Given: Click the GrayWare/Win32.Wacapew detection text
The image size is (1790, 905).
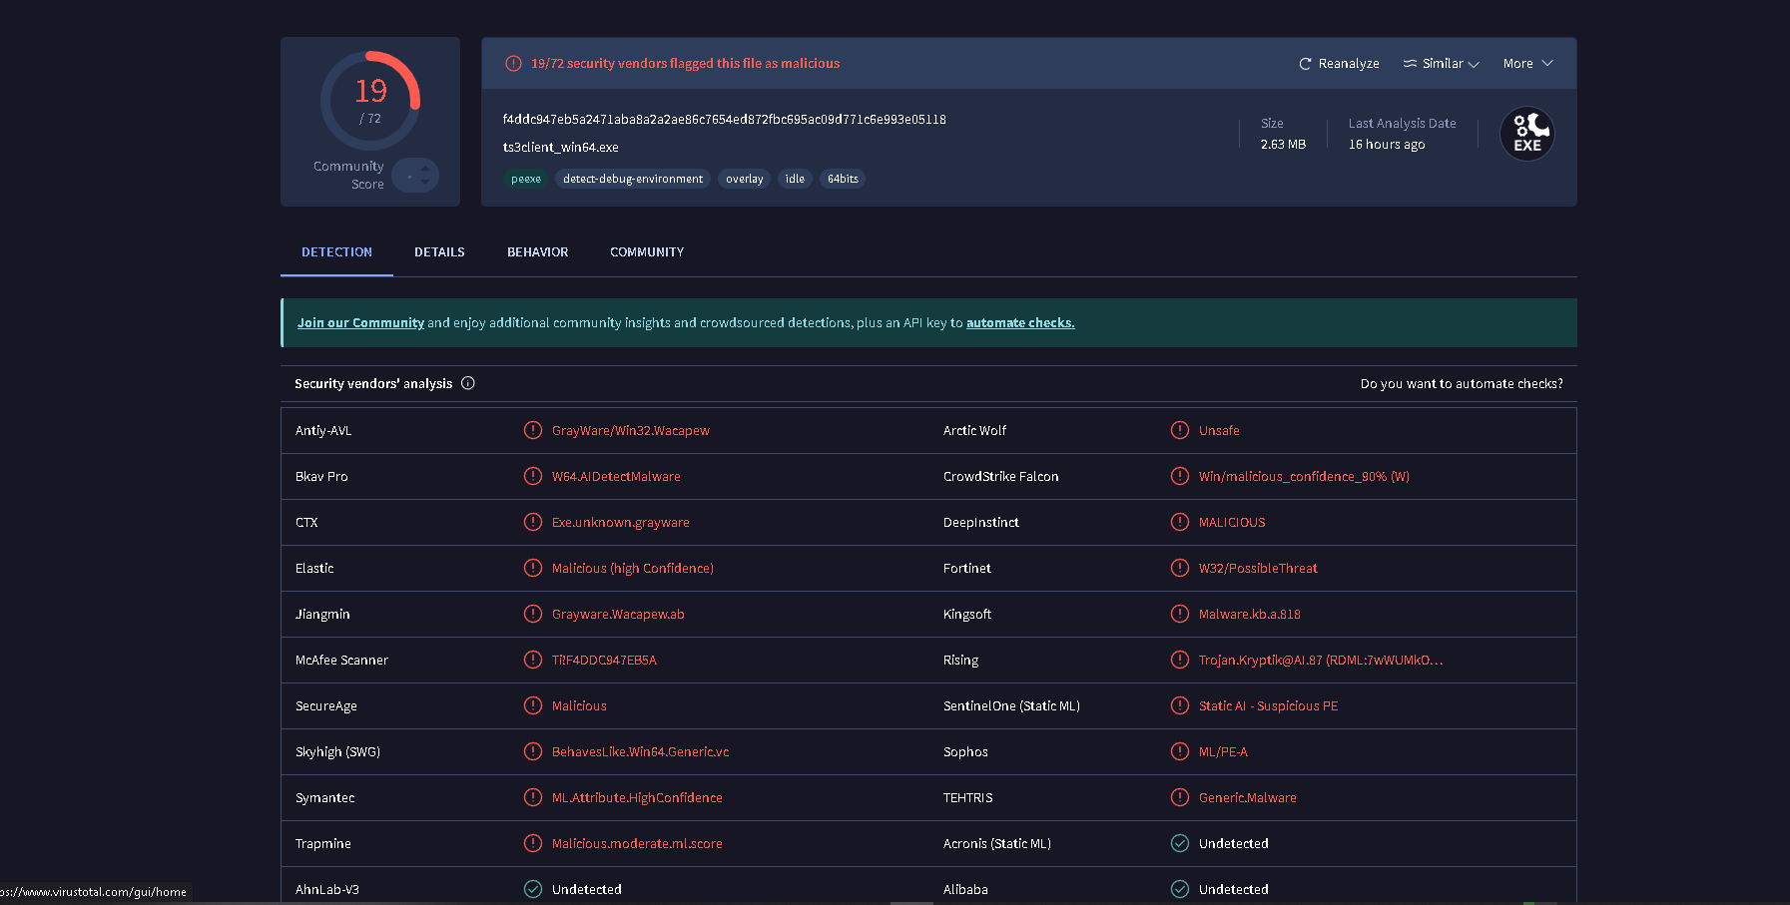Looking at the screenshot, I should pos(631,431).
